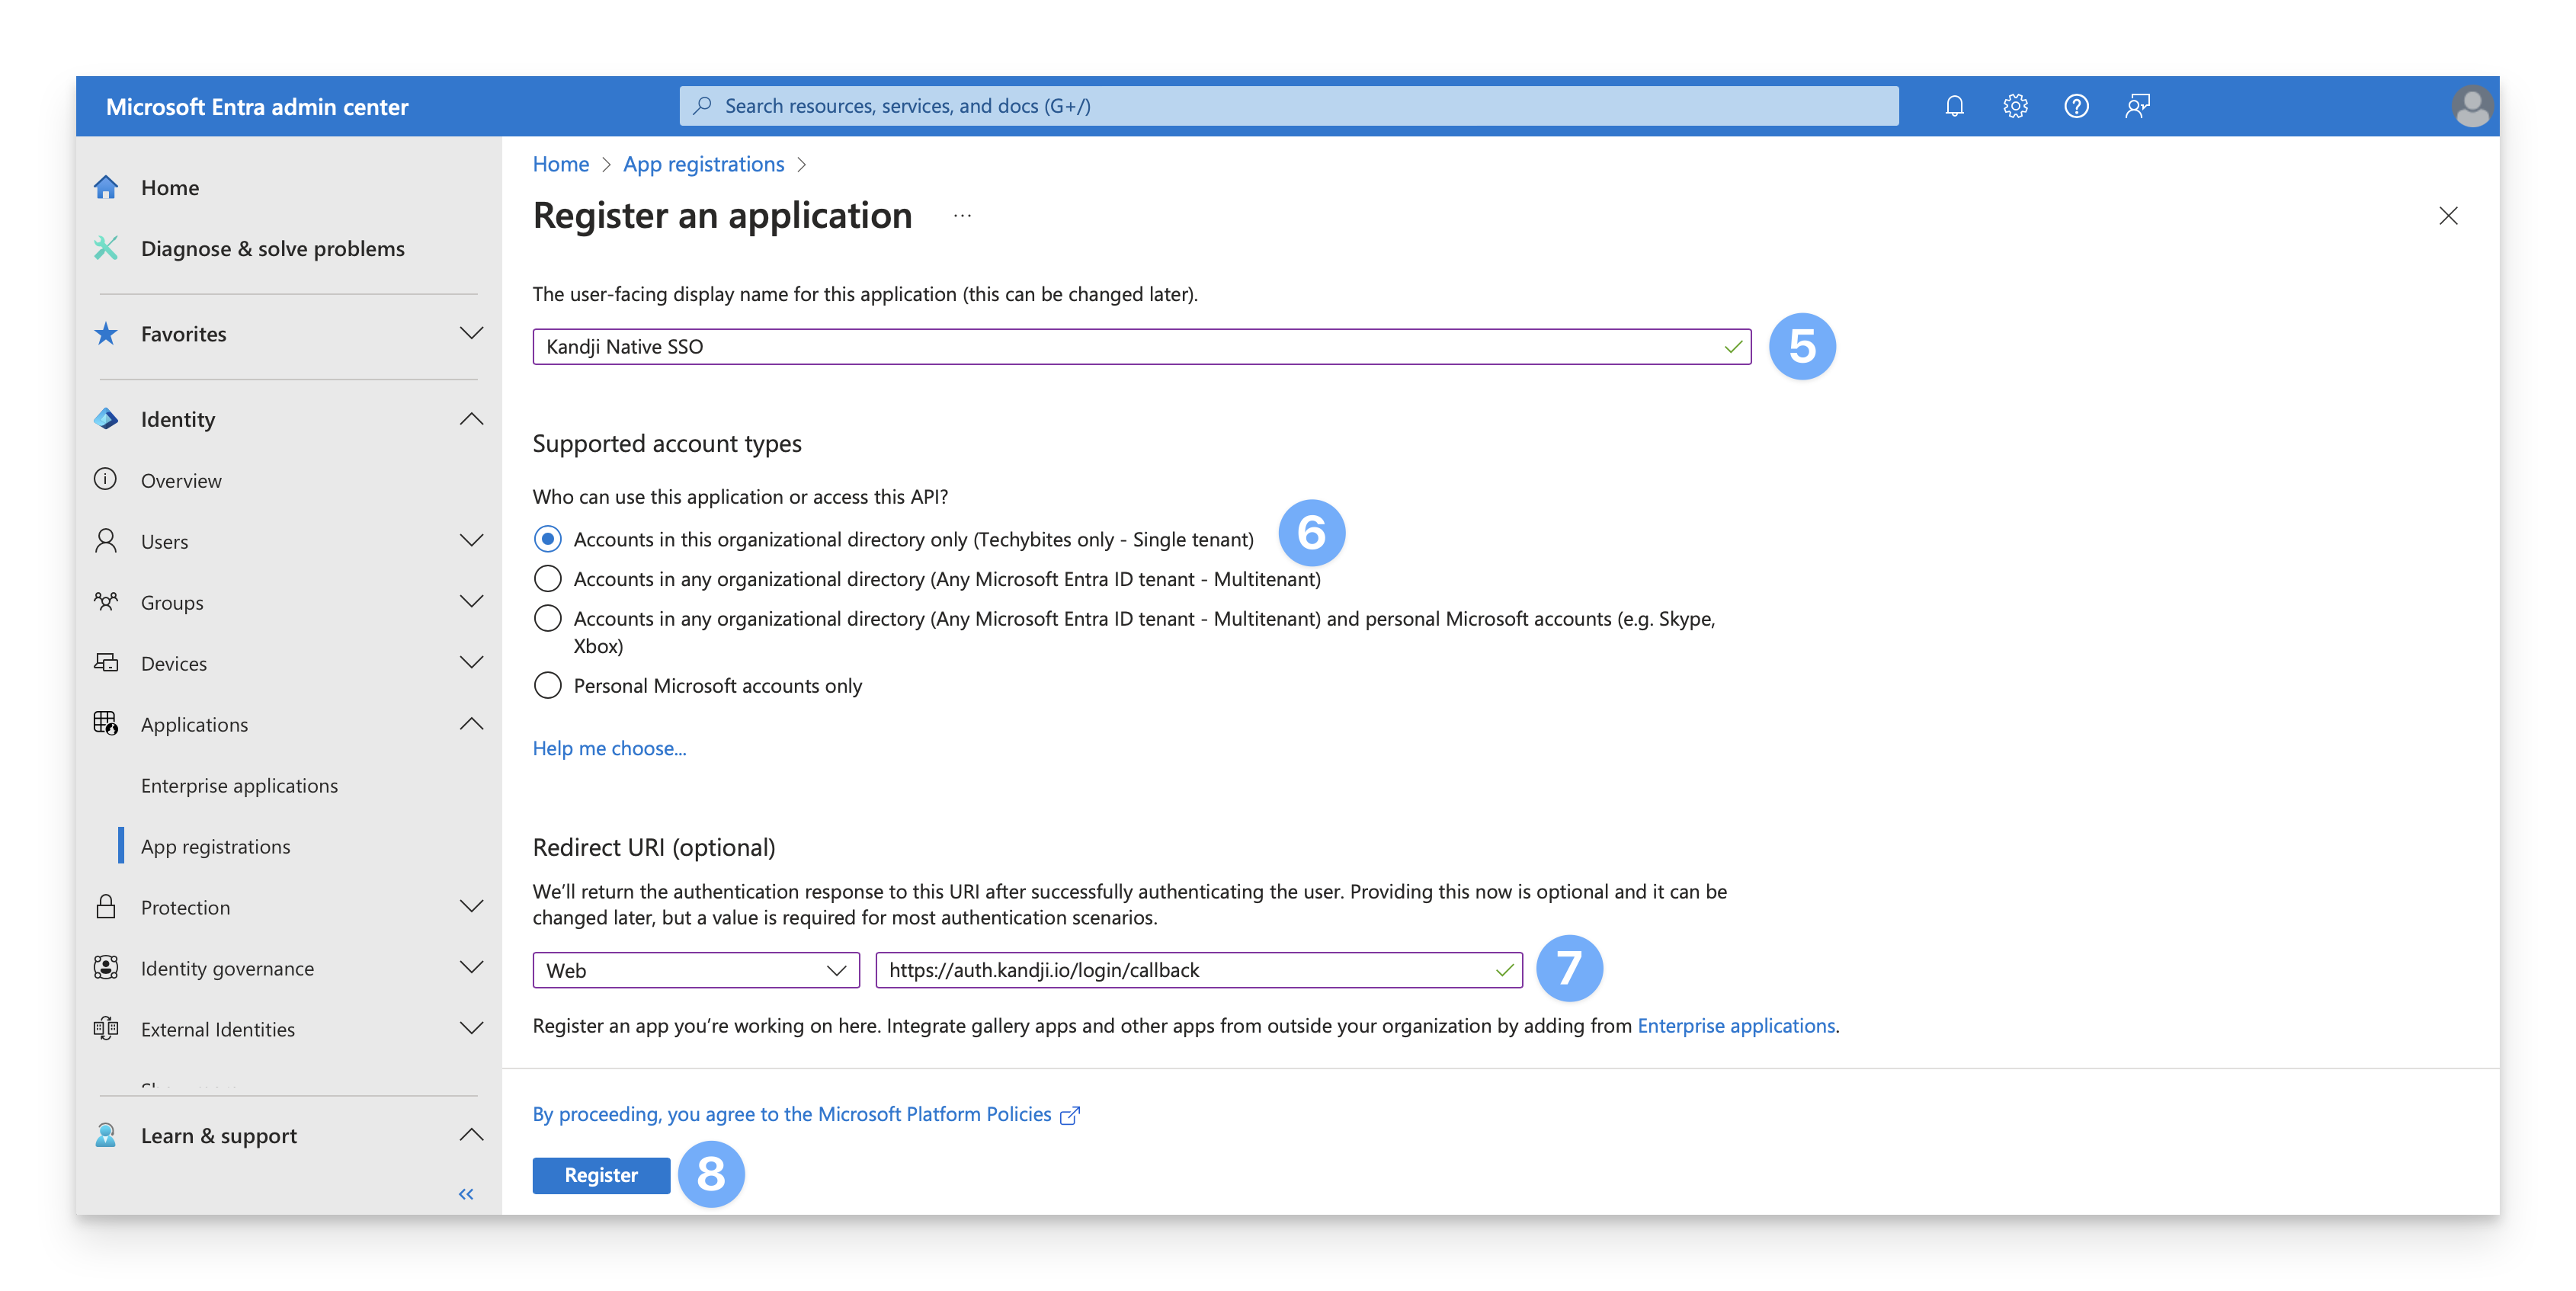Open the feedback icon in header
Viewport: 2576px width, 1291px height.
click(2137, 106)
